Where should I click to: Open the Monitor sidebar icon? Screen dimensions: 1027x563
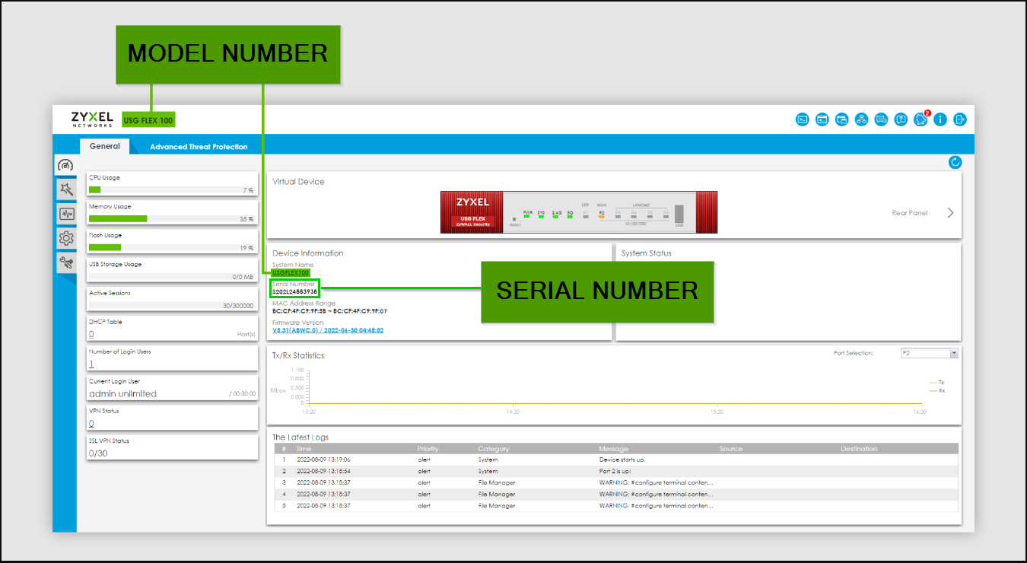coord(65,214)
